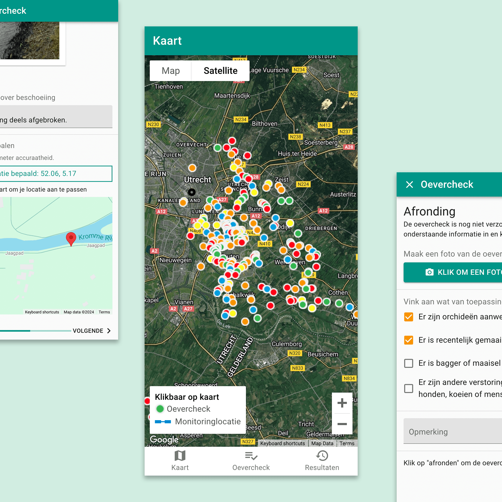
Task: Close the Oevercheck panel with X
Action: (409, 185)
